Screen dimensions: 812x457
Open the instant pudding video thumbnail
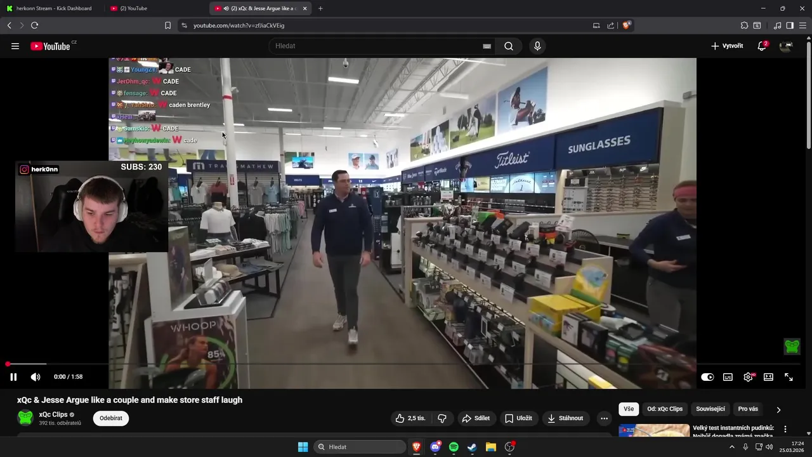[654, 430]
